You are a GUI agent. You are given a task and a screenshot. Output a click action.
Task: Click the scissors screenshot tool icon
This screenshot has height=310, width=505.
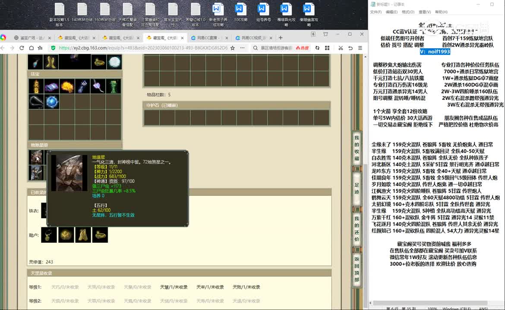[341, 48]
